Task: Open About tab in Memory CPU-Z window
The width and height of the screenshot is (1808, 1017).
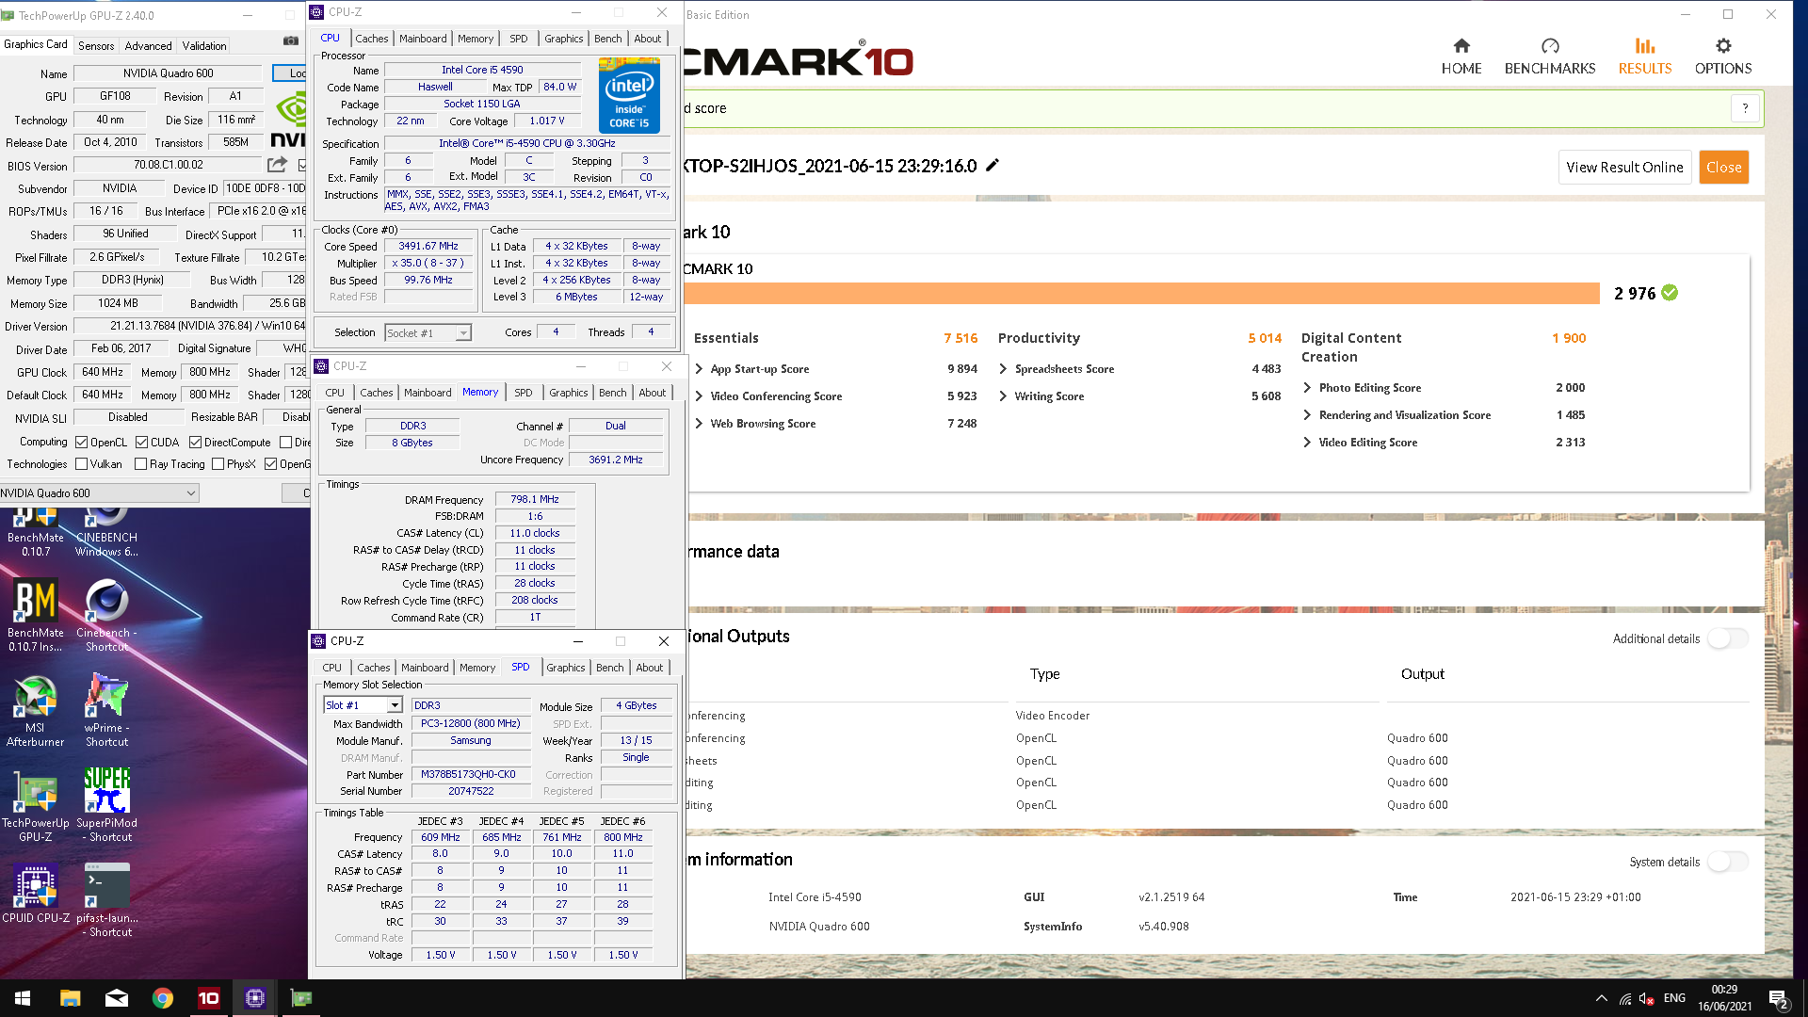Action: pos(652,393)
